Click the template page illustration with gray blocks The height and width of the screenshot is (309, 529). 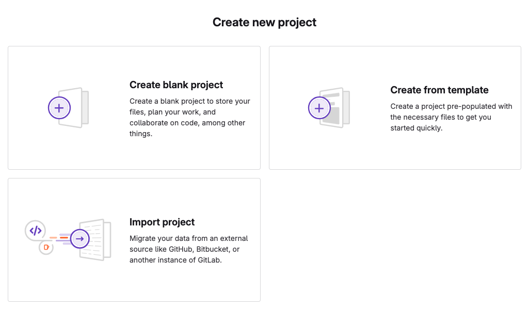click(x=338, y=107)
